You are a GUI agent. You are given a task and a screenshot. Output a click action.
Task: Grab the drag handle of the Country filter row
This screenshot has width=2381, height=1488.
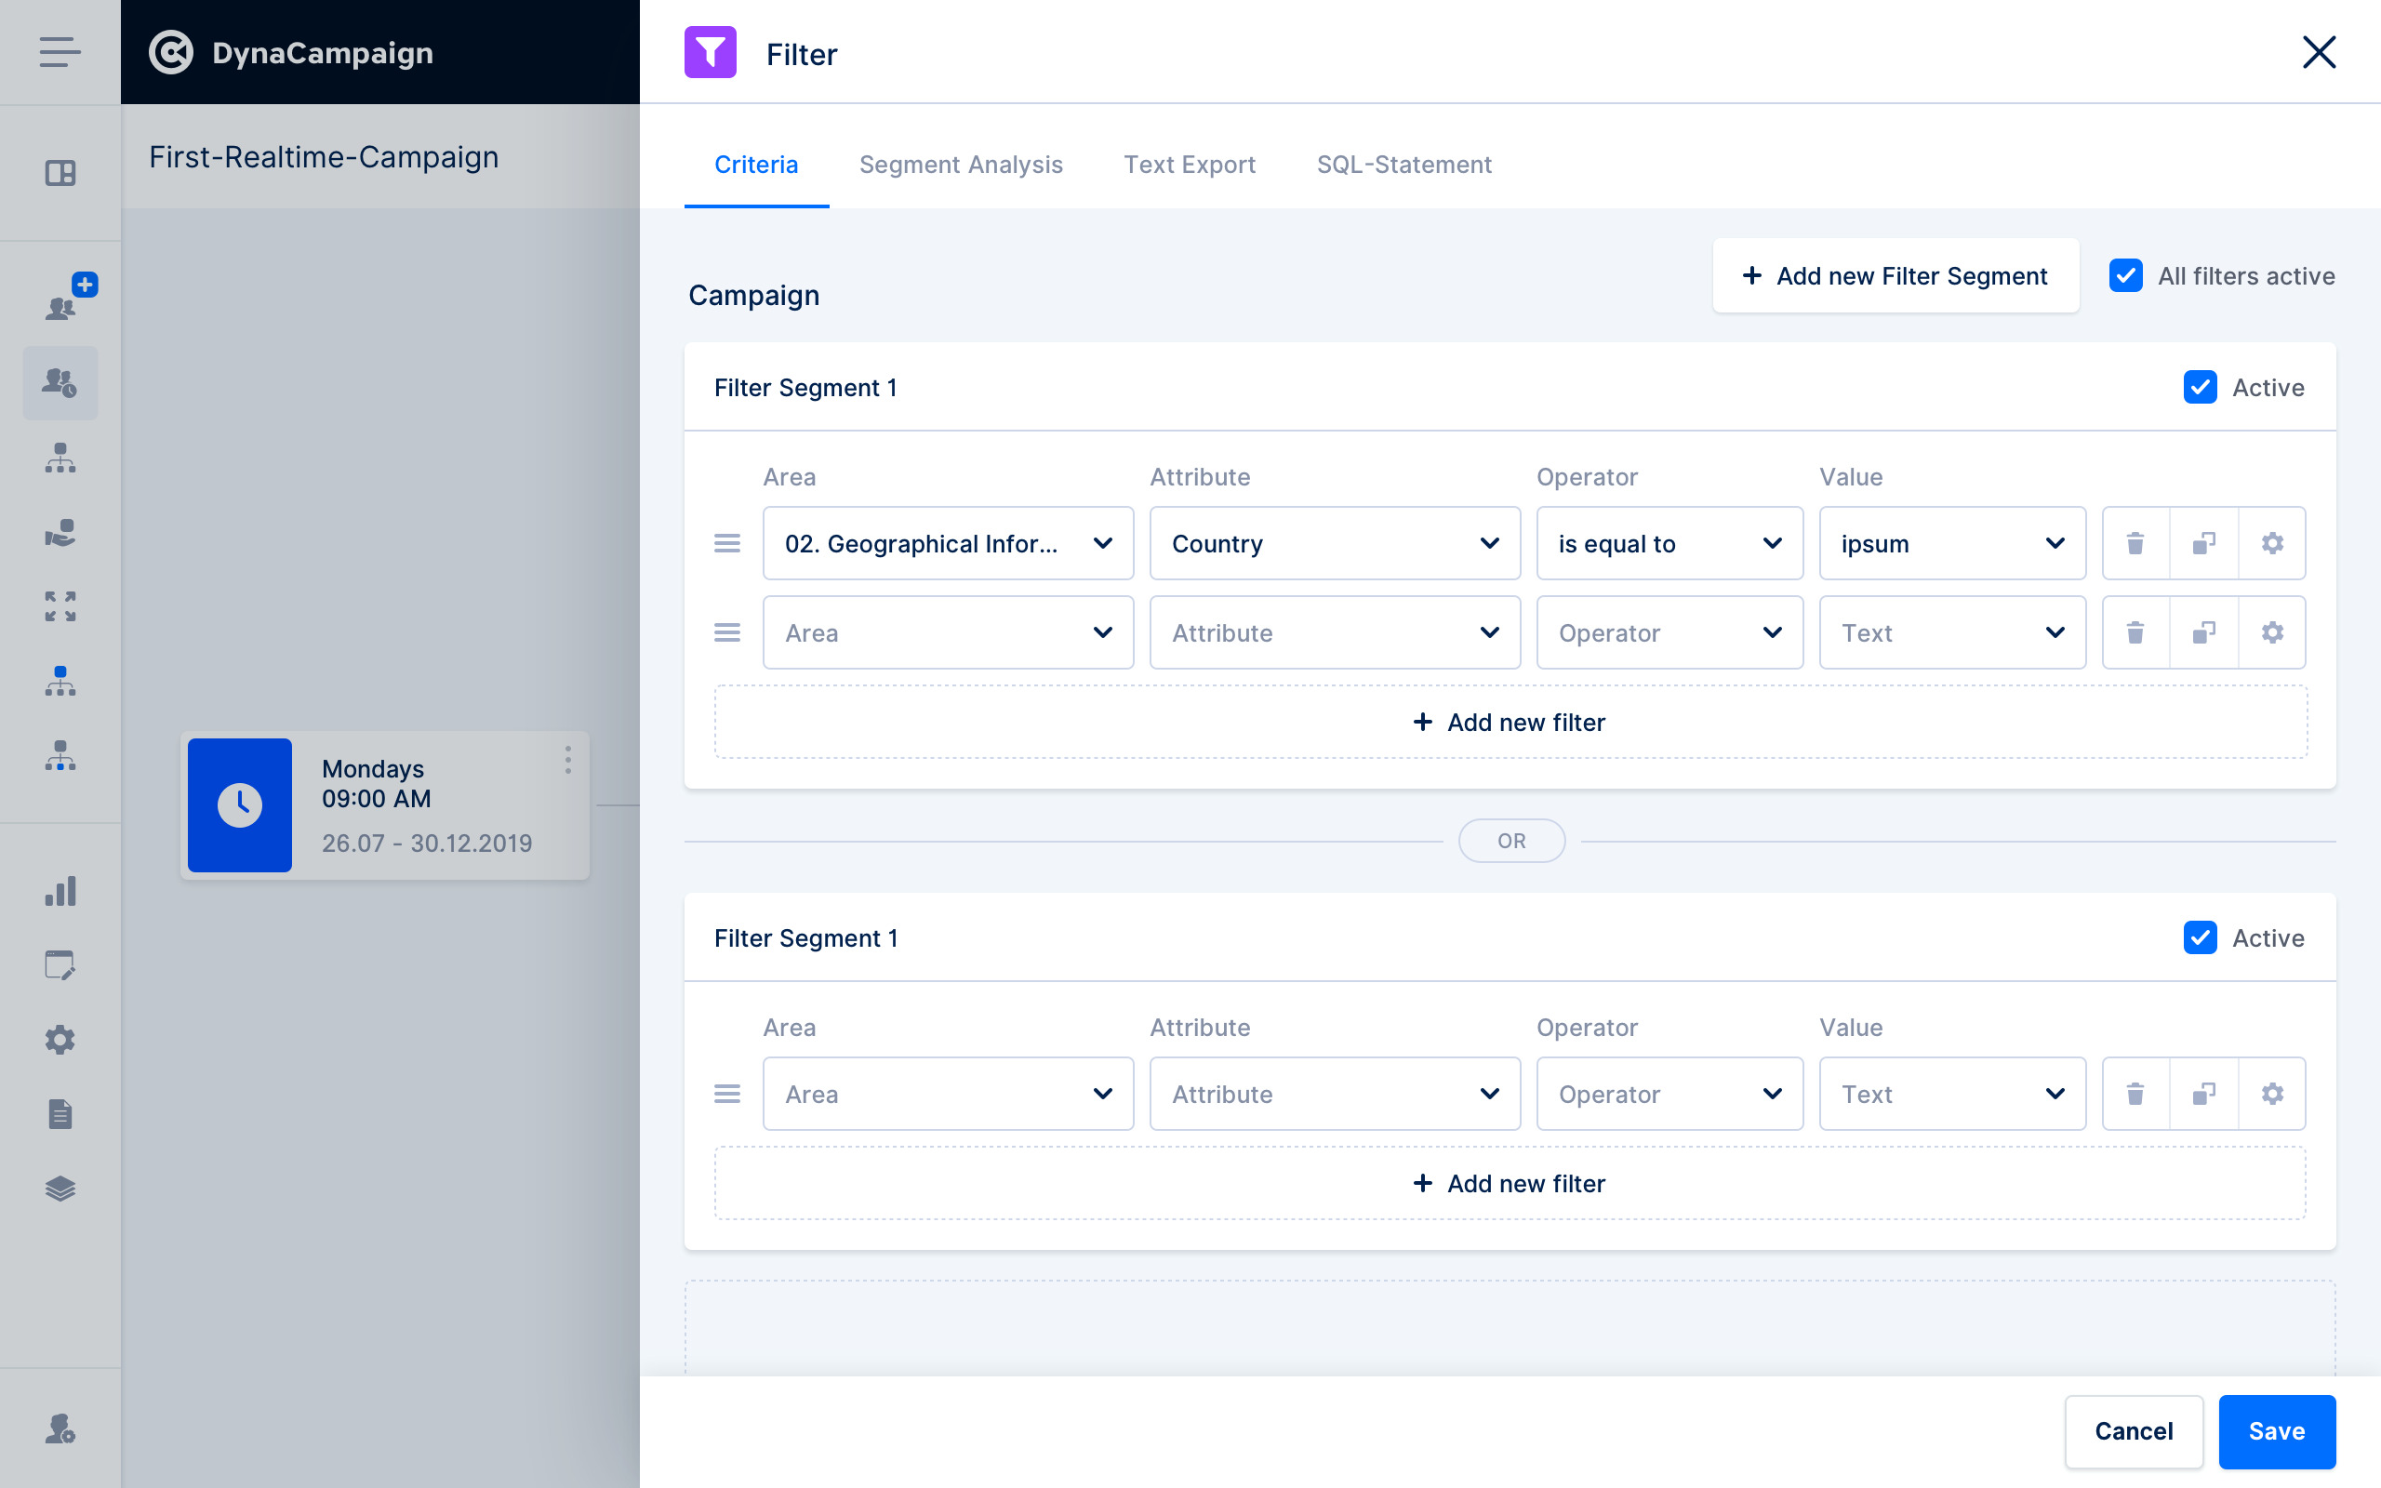727,543
